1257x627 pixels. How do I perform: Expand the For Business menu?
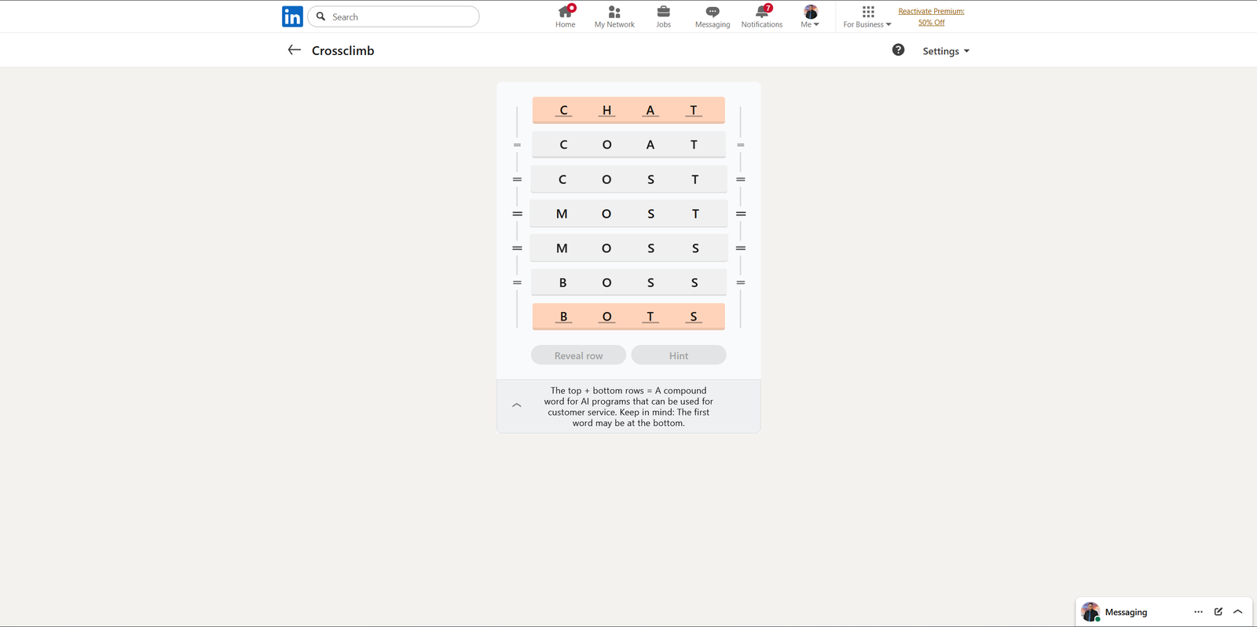(867, 16)
